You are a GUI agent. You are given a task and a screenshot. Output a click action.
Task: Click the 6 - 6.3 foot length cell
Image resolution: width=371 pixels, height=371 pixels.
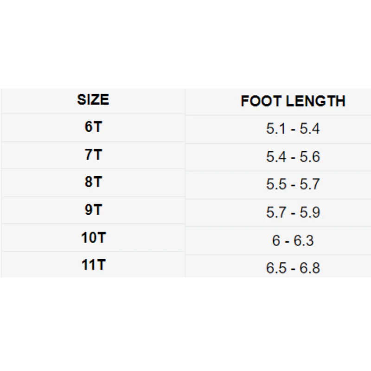[x=293, y=241]
